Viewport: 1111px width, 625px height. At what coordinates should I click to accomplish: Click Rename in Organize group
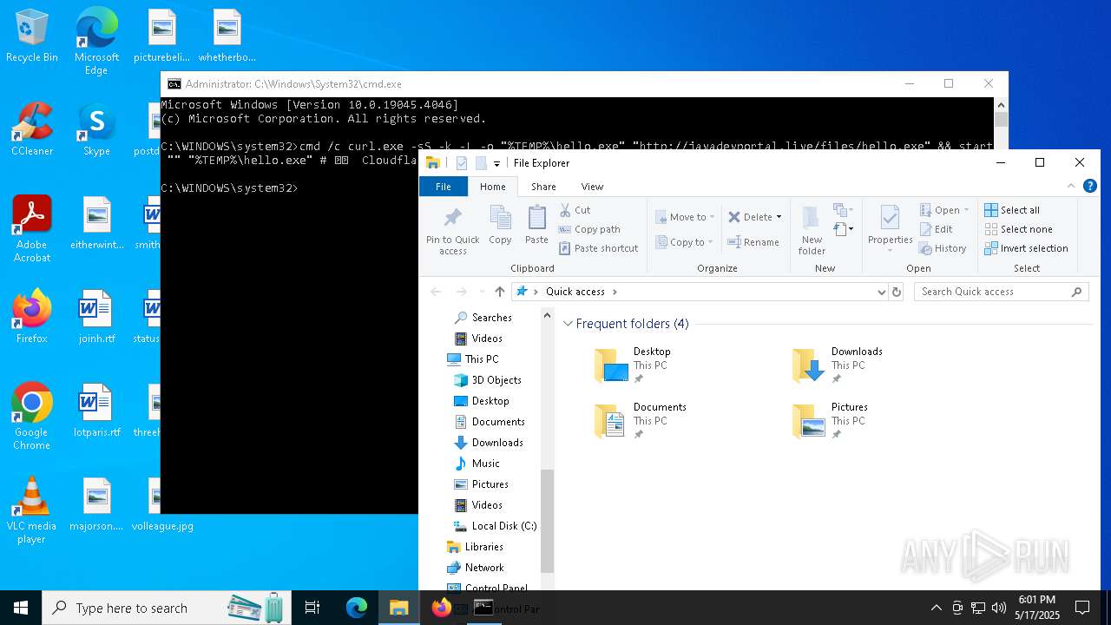[753, 242]
